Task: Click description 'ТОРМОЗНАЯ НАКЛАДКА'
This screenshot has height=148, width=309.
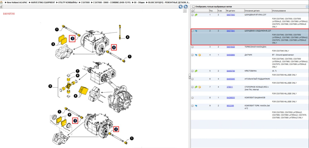Action: coord(256,47)
